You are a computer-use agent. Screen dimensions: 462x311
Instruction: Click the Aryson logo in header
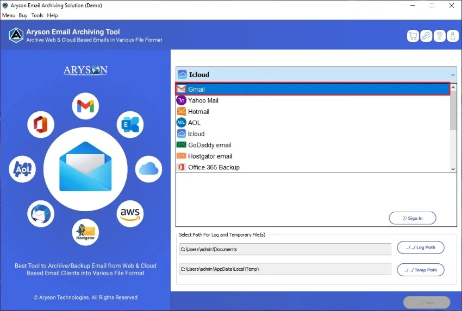(16, 35)
